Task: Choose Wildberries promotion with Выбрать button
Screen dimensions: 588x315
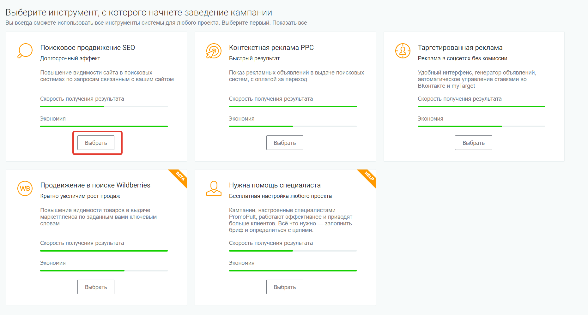Action: [x=96, y=287]
